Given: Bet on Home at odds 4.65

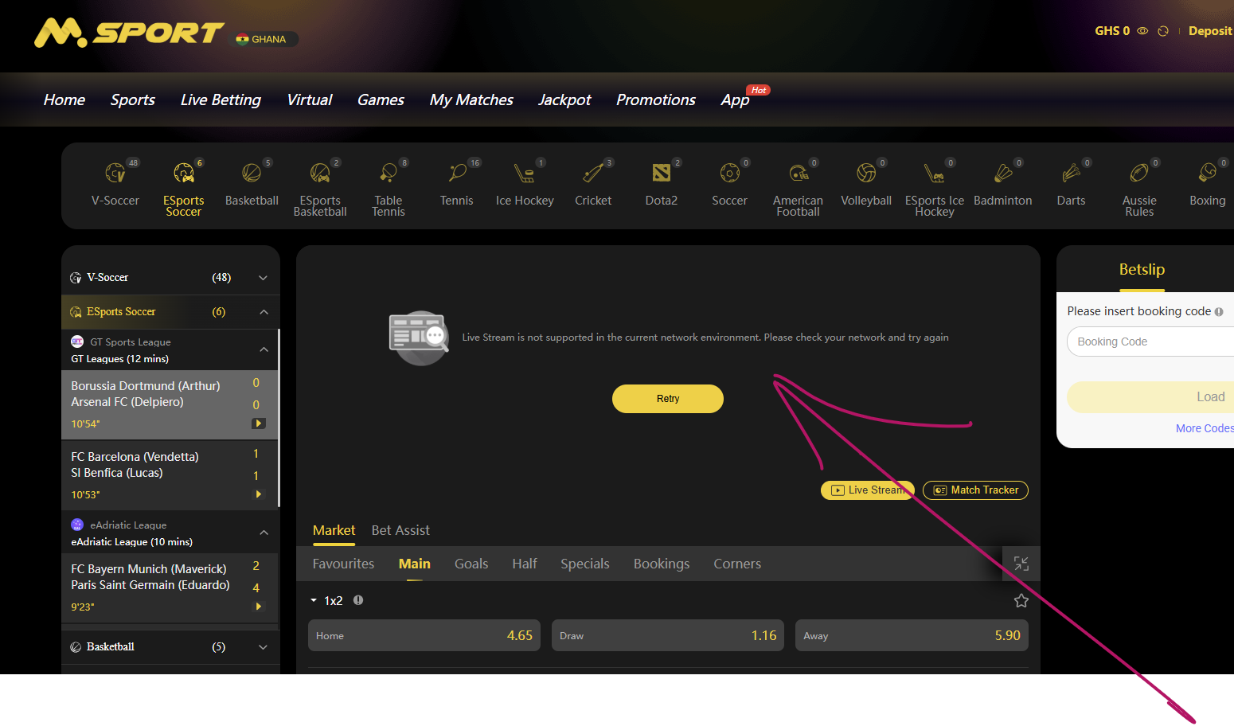Looking at the screenshot, I should 424,635.
